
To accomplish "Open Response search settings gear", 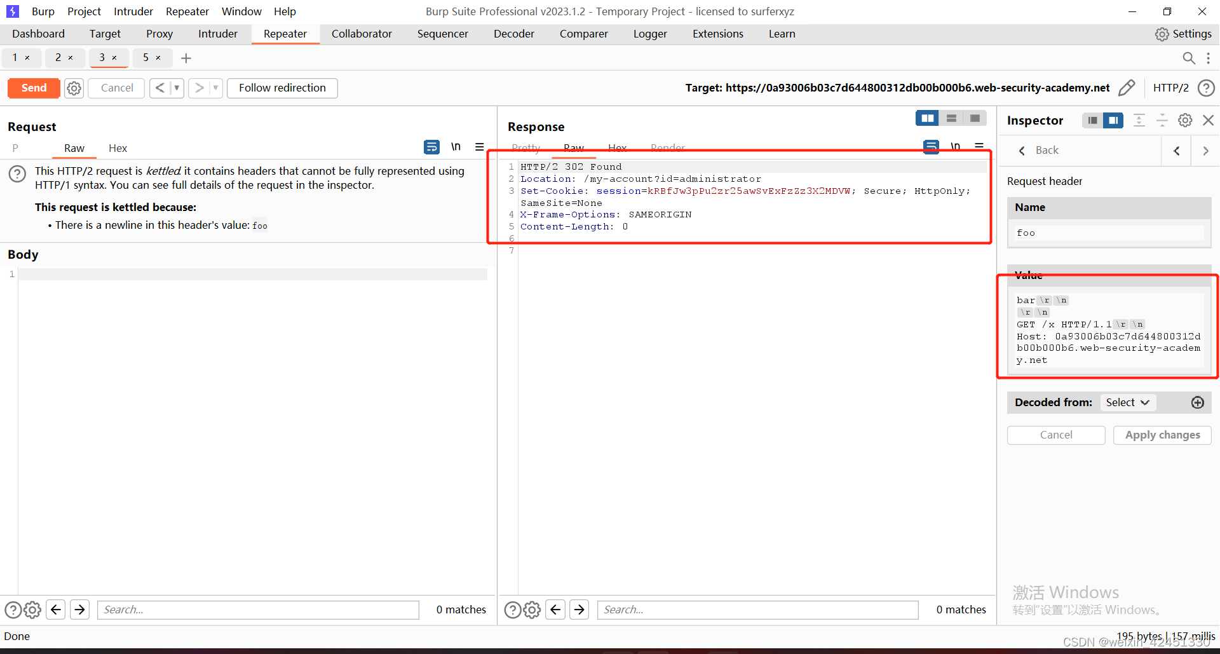I will (532, 610).
